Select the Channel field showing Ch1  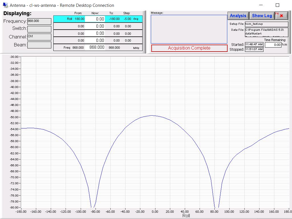39,37
